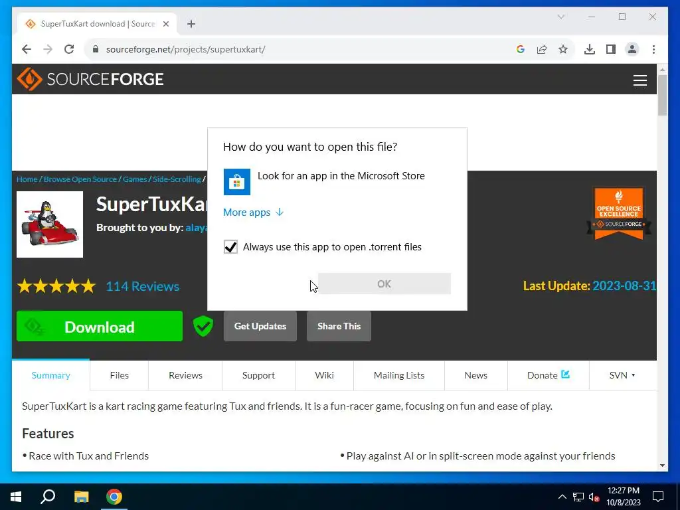Open the hamburger menu on SourceForge

coord(639,80)
